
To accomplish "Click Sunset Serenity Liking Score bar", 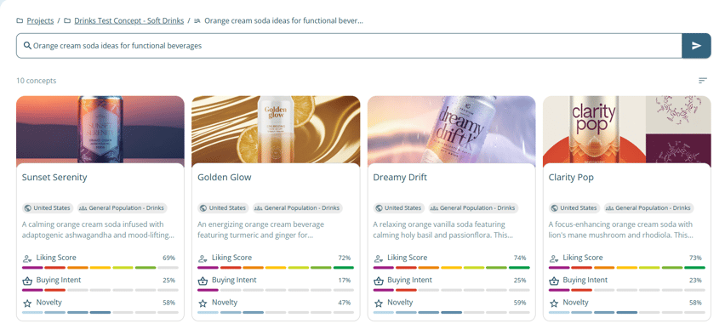I will 100,268.
